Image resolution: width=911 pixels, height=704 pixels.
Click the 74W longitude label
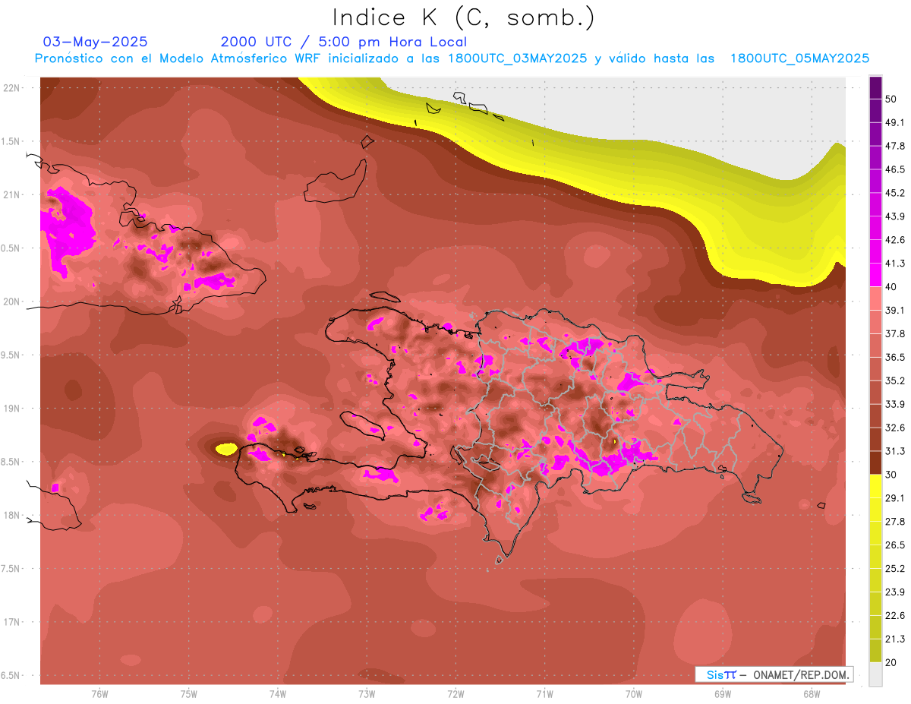278,694
